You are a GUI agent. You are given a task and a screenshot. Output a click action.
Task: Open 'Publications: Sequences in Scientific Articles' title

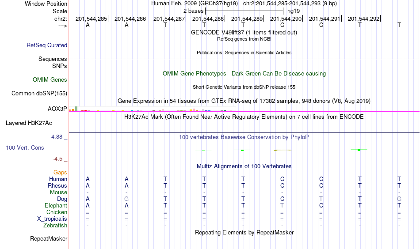click(x=244, y=53)
